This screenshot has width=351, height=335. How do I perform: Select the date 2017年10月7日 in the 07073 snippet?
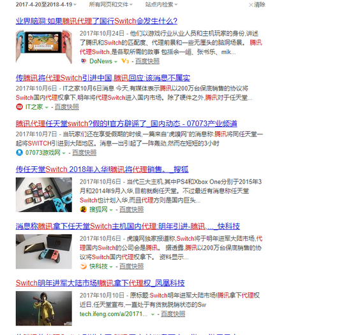pyautogui.click(x=36, y=134)
